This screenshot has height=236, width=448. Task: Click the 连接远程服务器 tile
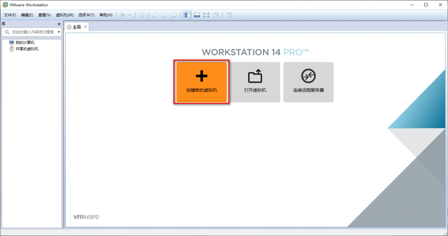[x=308, y=82]
